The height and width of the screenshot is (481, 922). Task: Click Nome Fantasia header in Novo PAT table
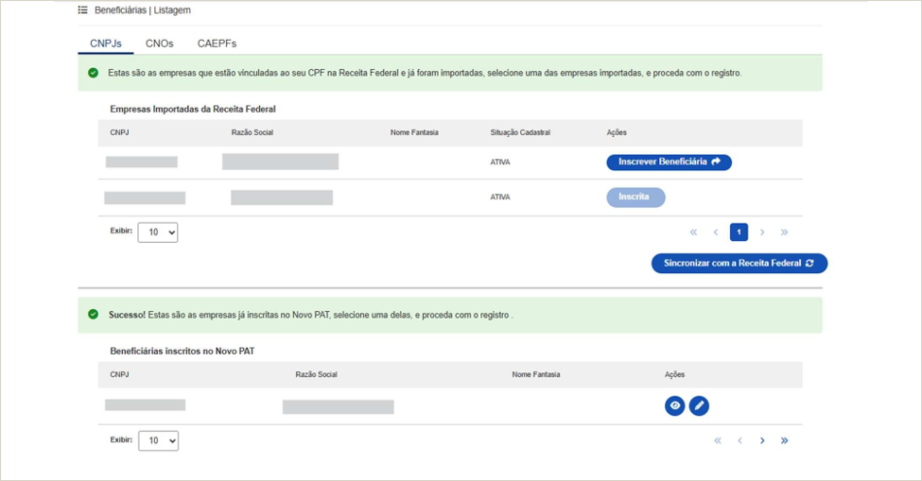[x=535, y=375]
